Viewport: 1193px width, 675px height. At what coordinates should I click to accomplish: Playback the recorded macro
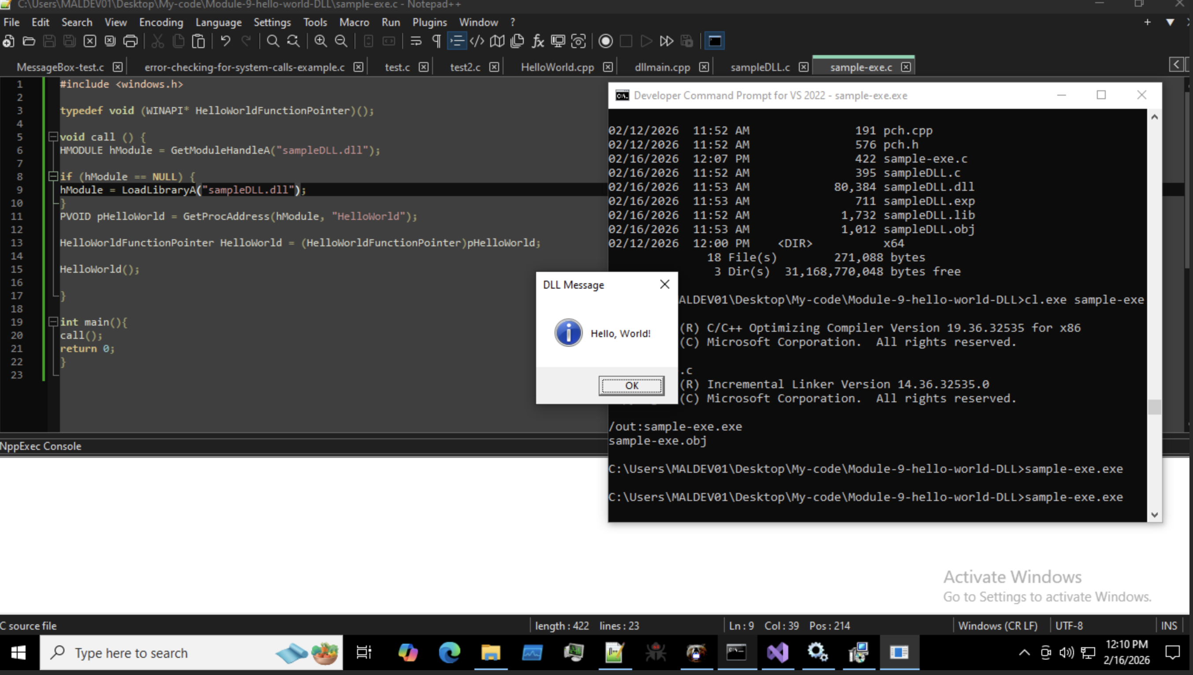[646, 41]
